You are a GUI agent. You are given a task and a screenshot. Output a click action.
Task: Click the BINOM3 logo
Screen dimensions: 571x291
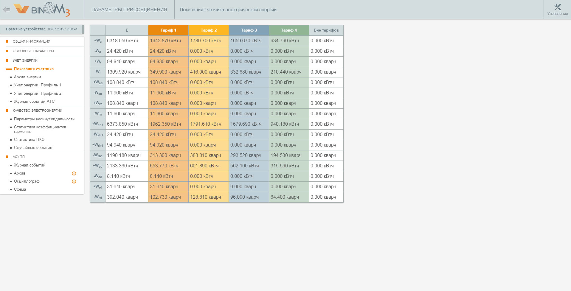point(42,9)
